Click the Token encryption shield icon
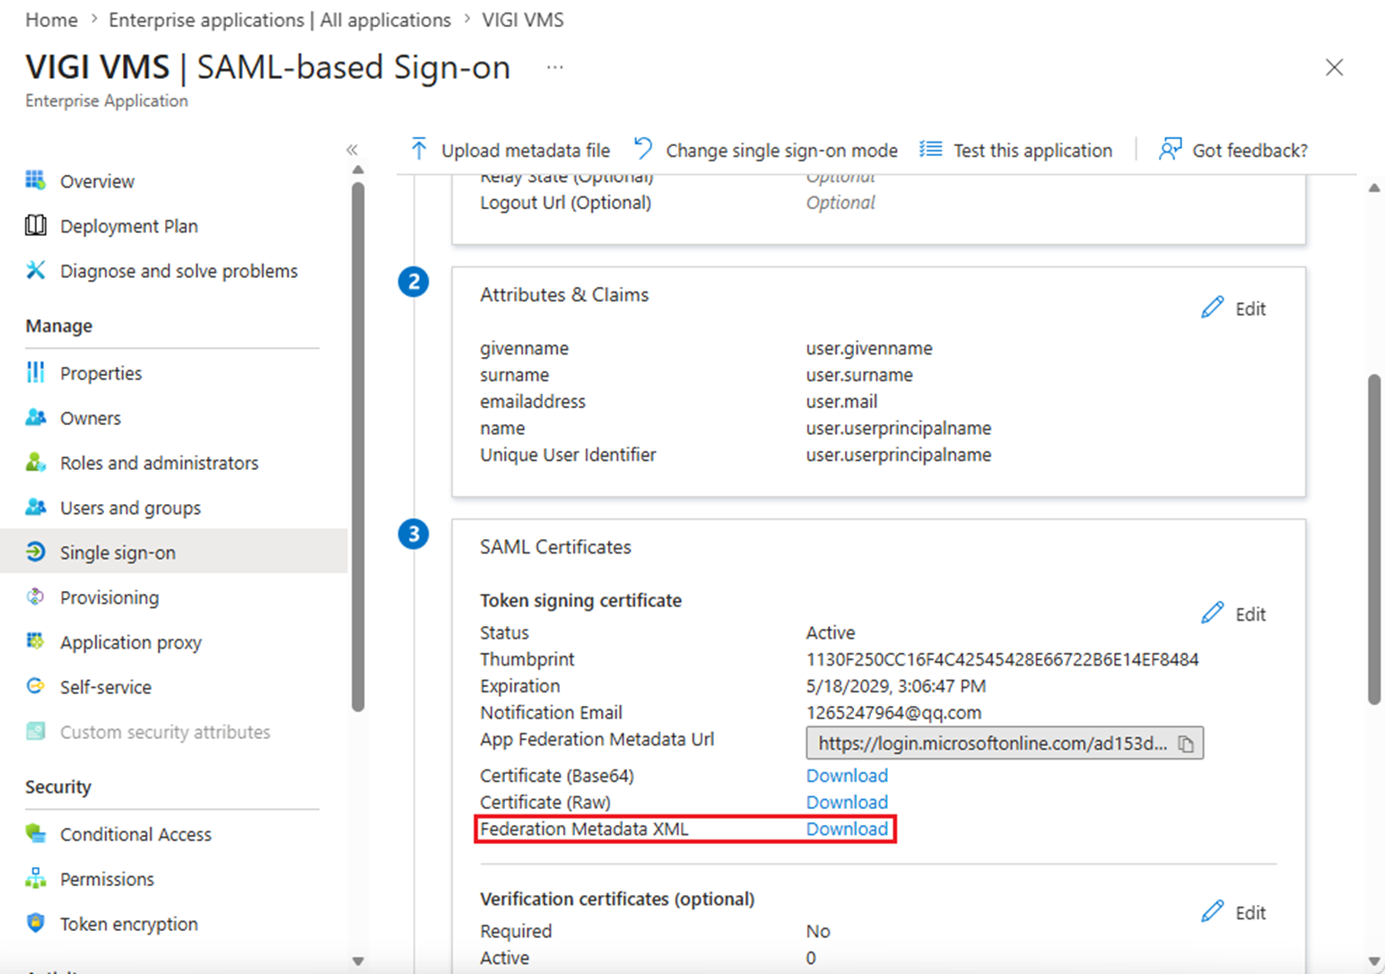The image size is (1385, 974). click(x=36, y=923)
